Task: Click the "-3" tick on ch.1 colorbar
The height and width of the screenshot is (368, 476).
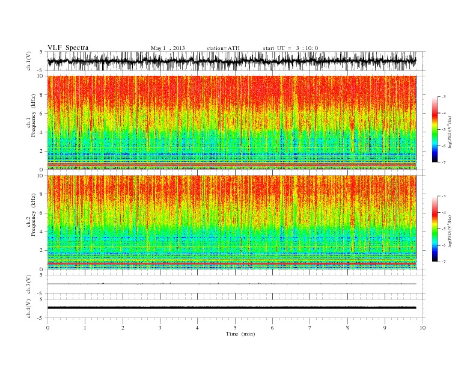Action: pyautogui.click(x=443, y=97)
